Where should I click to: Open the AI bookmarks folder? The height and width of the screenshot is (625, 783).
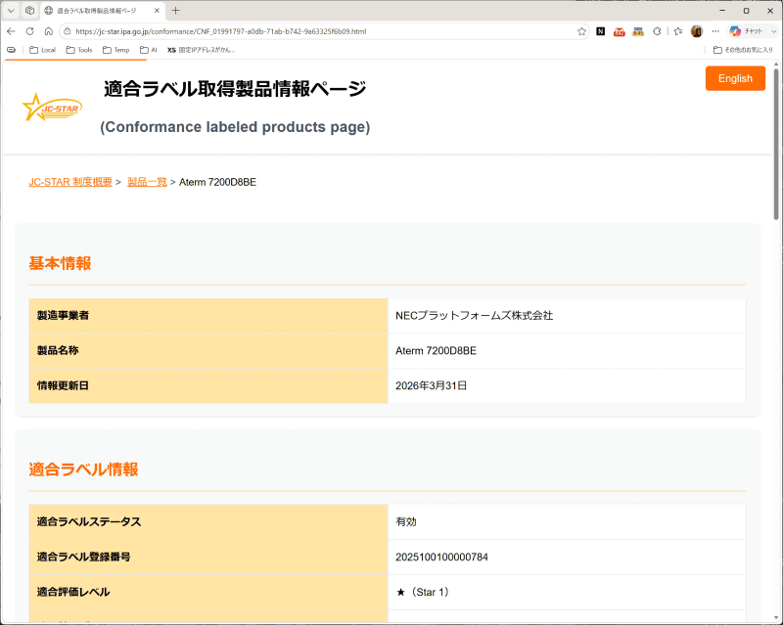(149, 50)
